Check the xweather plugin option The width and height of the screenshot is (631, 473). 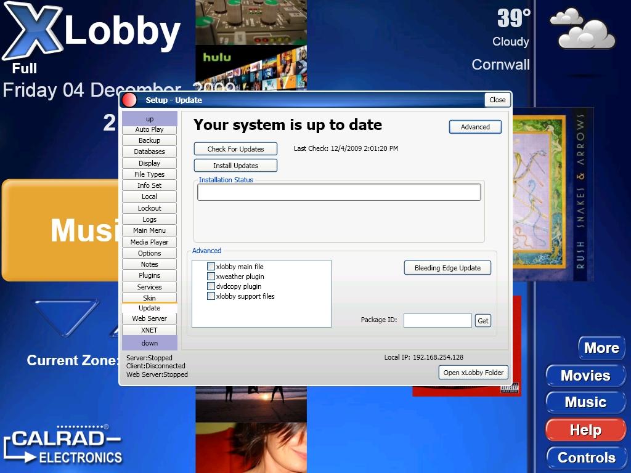click(x=211, y=277)
